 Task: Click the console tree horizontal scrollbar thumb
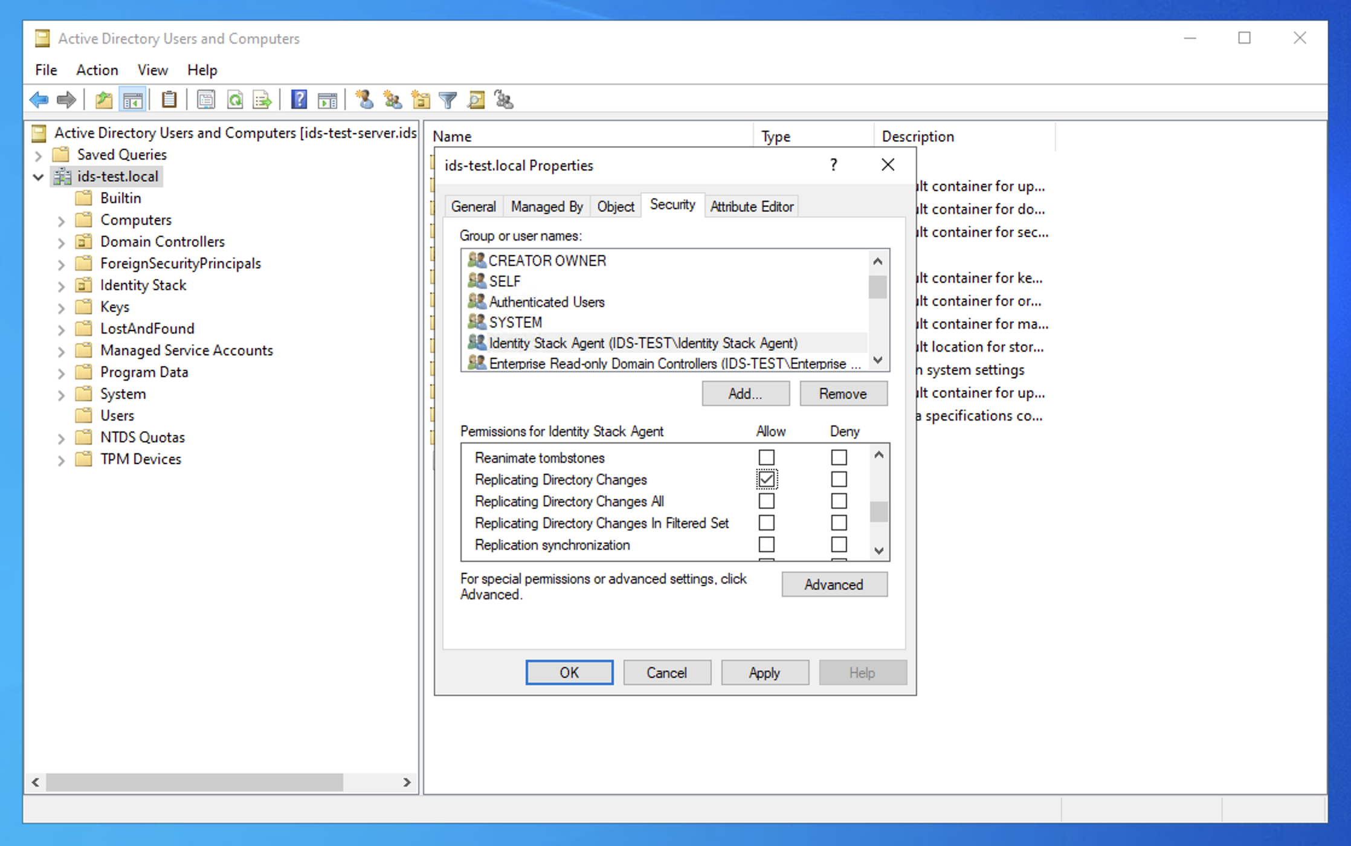coord(195,782)
